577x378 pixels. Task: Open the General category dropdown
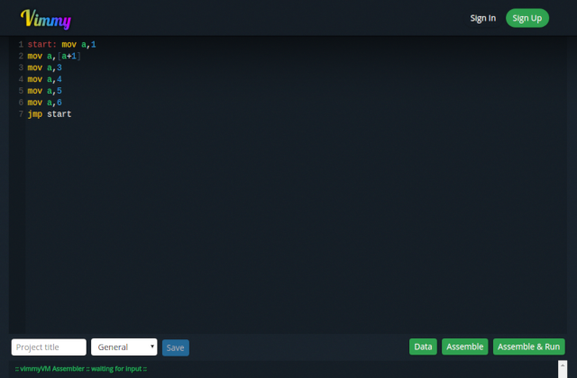(x=124, y=347)
